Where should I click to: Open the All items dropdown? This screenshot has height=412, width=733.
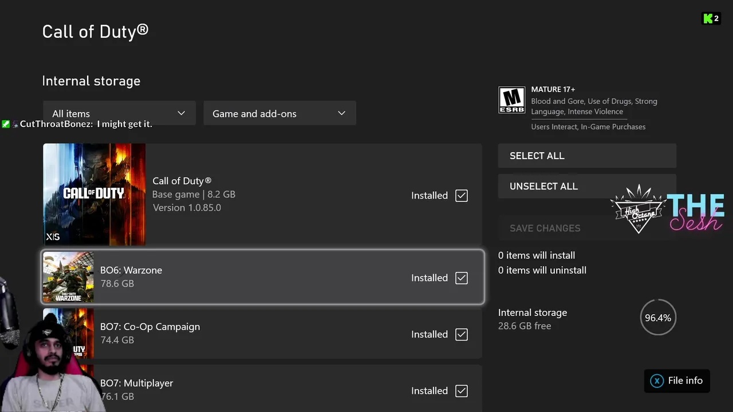pyautogui.click(x=119, y=113)
